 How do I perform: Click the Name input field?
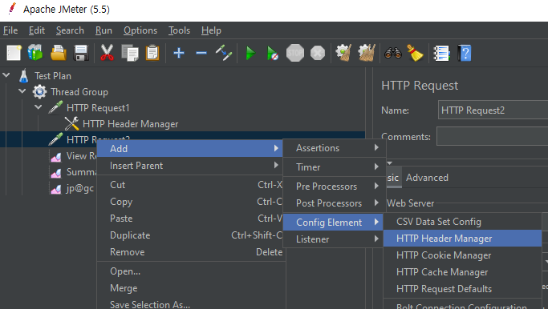493,110
